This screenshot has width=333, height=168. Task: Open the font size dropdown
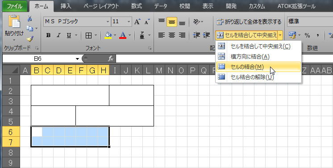point(129,22)
